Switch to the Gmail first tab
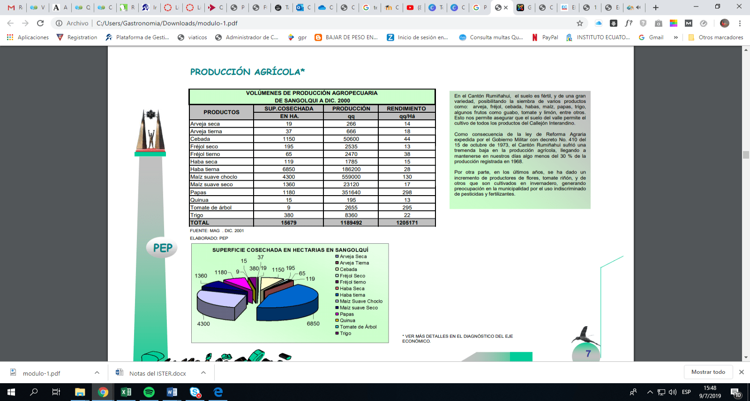 15,7
